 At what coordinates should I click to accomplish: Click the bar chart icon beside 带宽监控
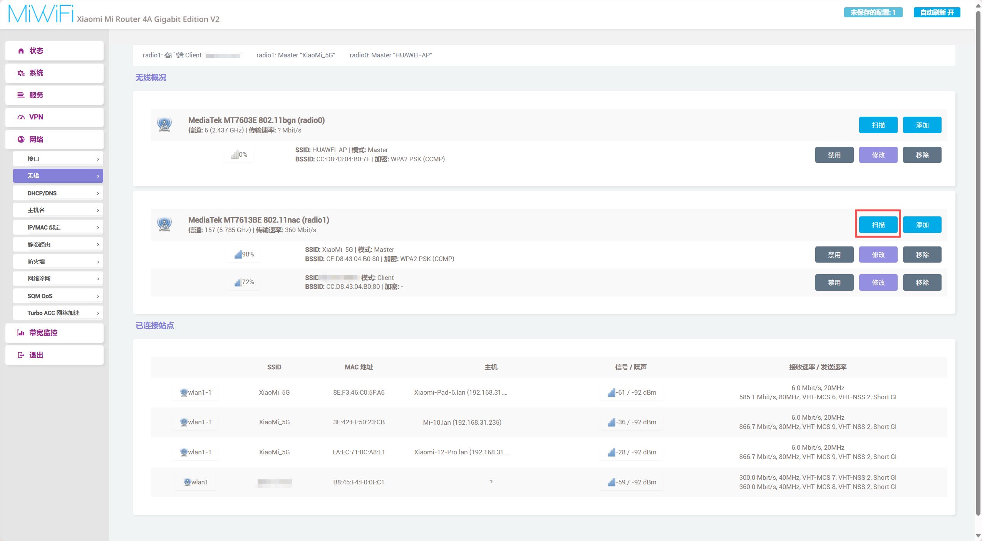pyautogui.click(x=21, y=333)
